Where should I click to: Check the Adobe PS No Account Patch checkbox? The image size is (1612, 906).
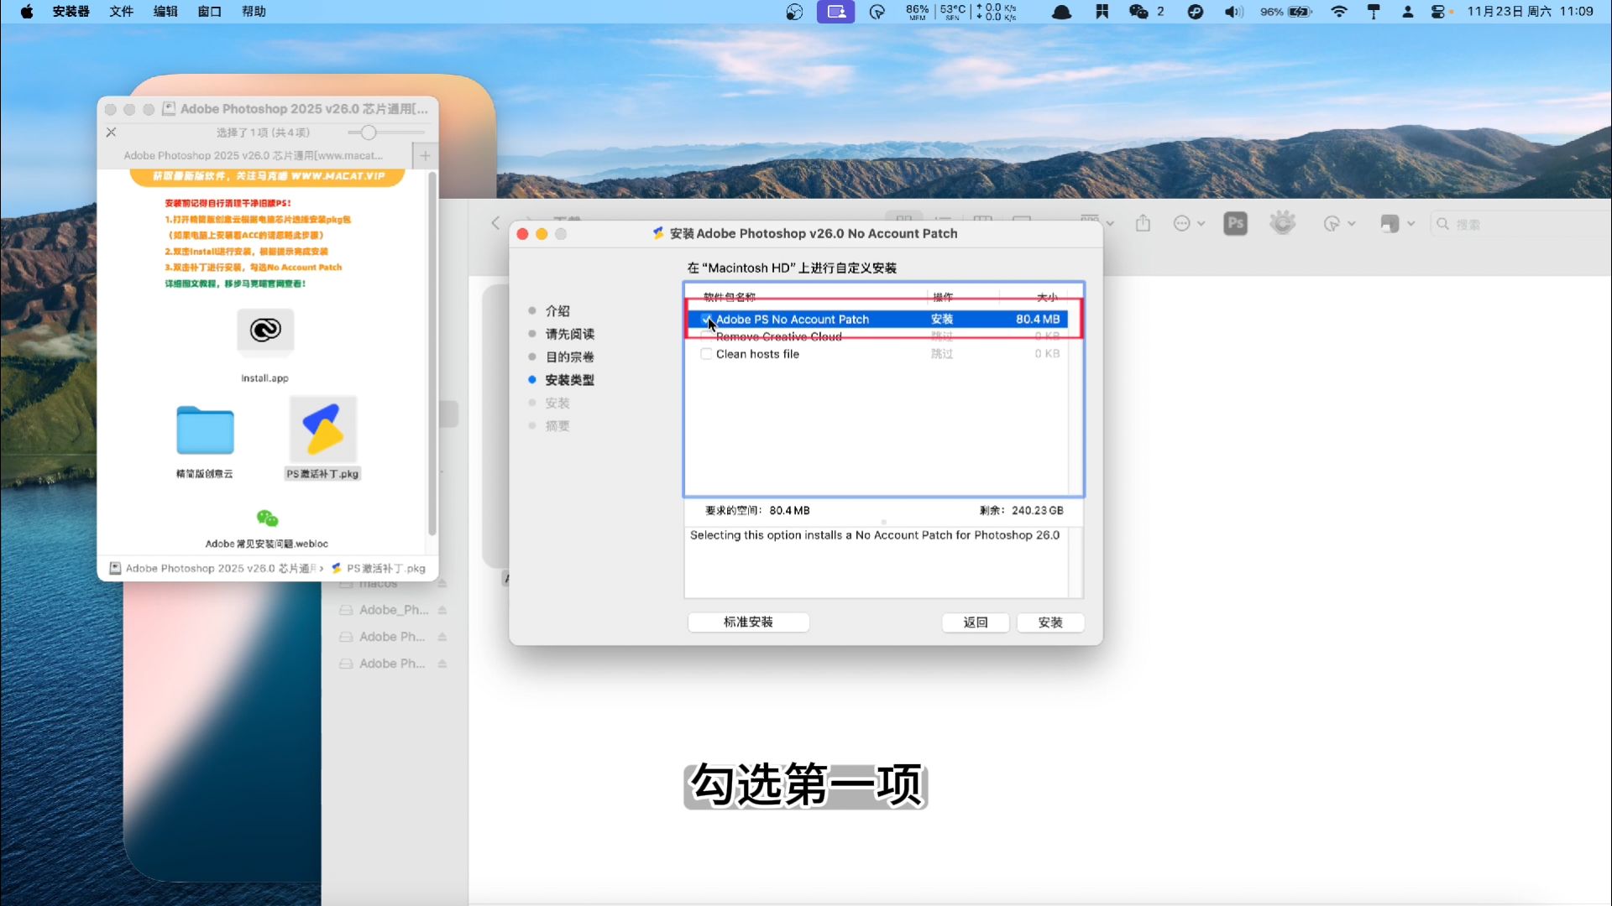(x=706, y=319)
